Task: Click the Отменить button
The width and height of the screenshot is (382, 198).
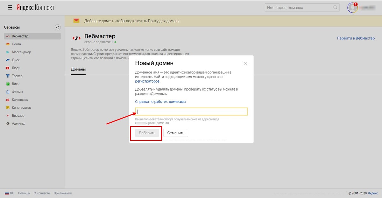Action: (x=176, y=133)
